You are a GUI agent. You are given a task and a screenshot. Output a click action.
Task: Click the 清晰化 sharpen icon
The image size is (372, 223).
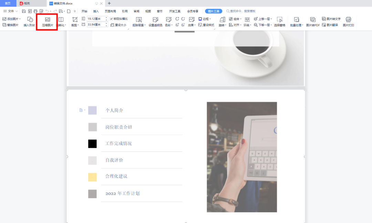pyautogui.click(x=61, y=20)
